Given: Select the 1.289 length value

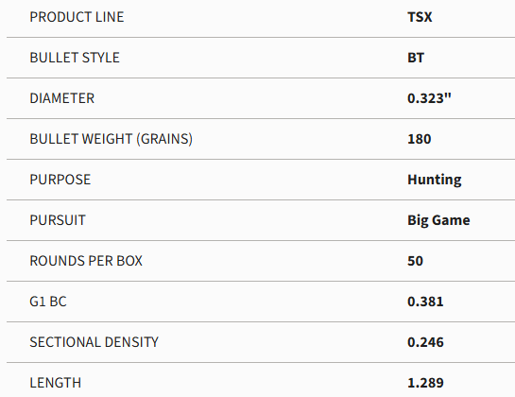Looking at the screenshot, I should click(425, 383).
